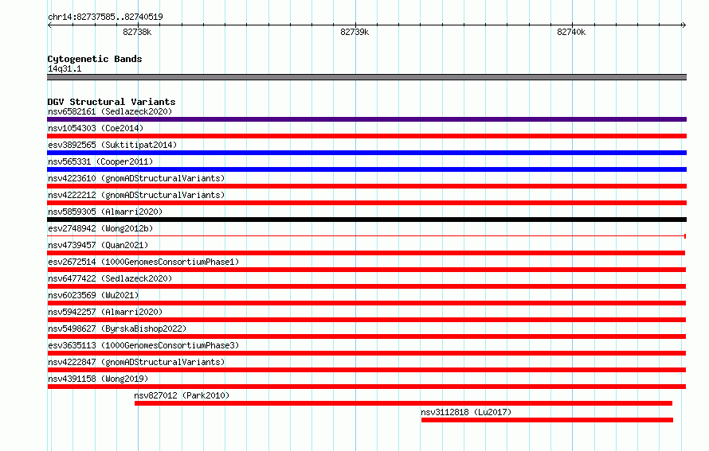Click the left arrow of the ruler
Viewport: 709px width, 451px height.
coord(49,25)
